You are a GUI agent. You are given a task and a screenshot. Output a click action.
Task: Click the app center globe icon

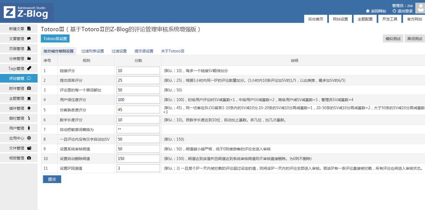(x=29, y=138)
